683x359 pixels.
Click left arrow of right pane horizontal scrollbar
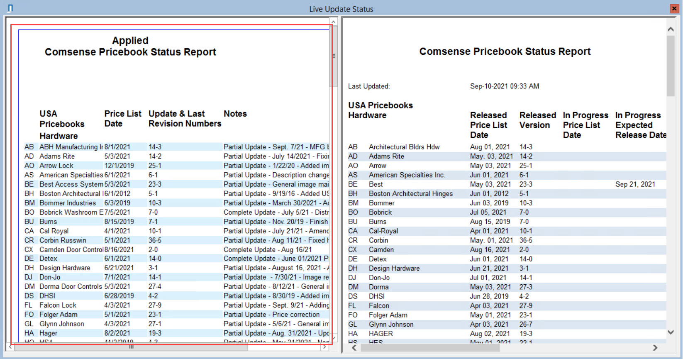tap(354, 348)
